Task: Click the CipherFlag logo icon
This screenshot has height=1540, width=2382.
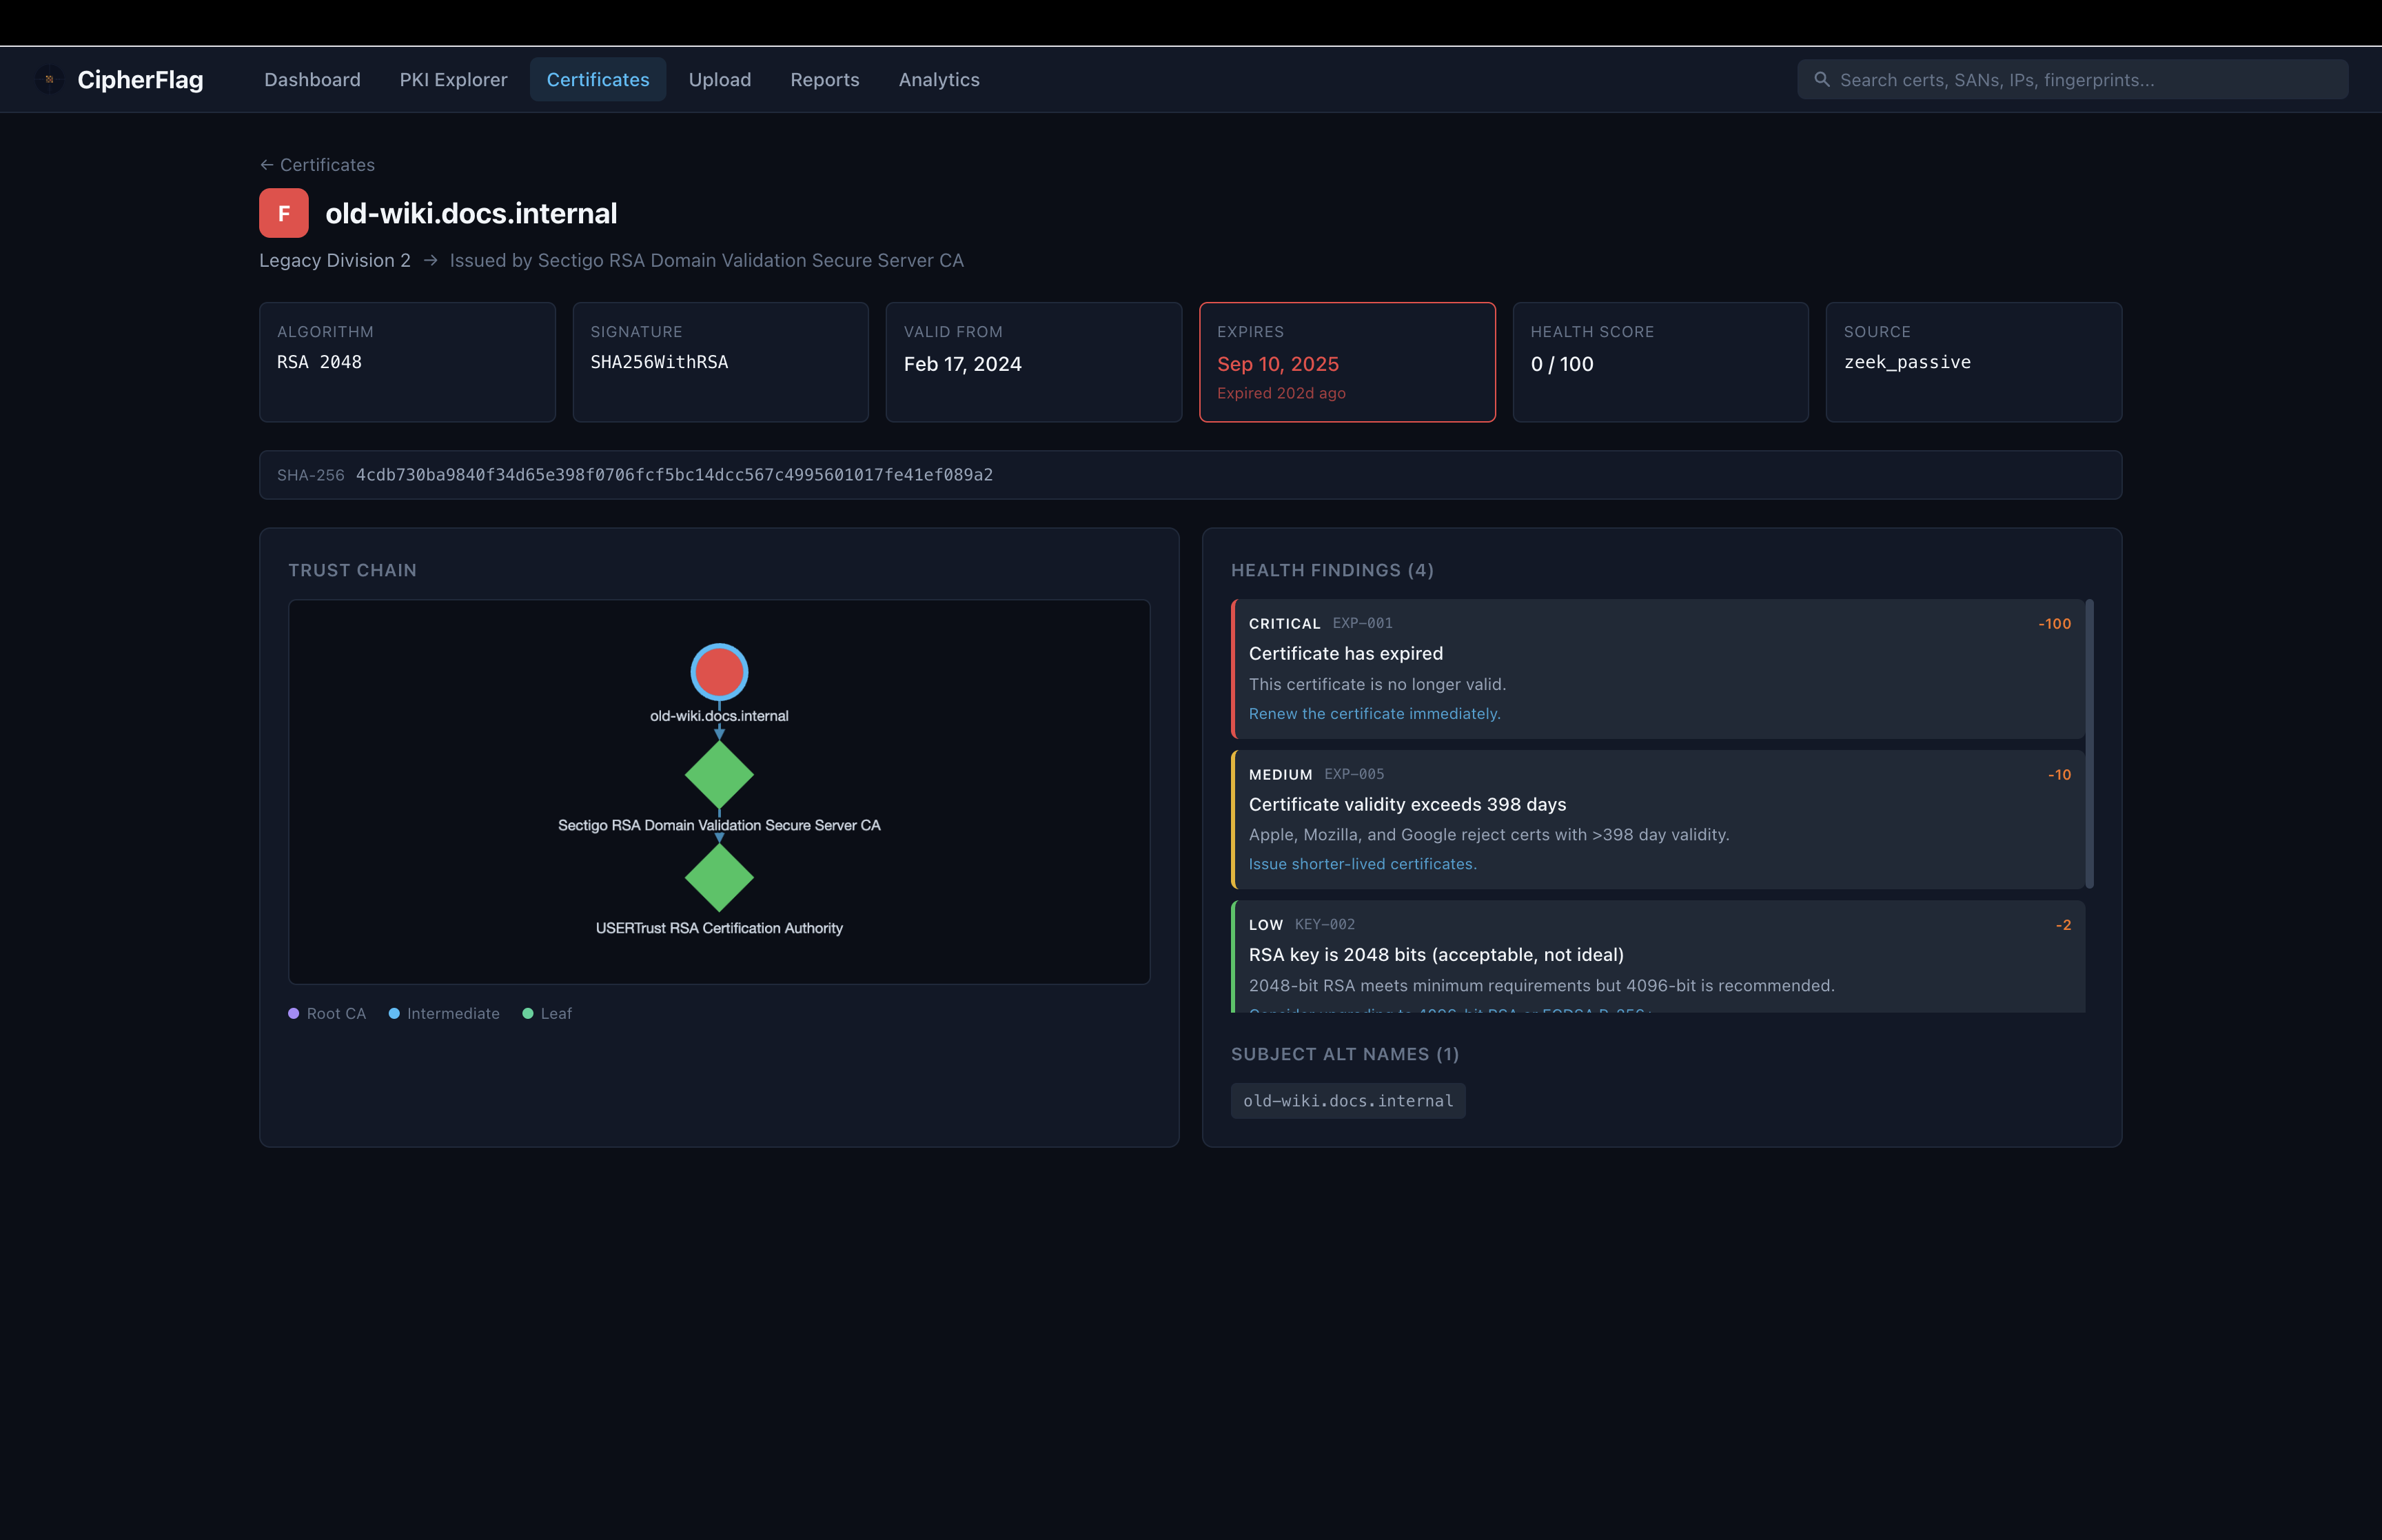Action: (49, 79)
